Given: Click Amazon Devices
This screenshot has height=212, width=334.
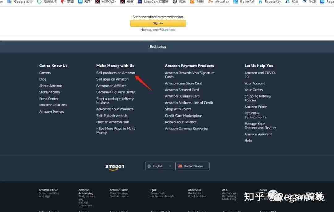Looking at the screenshot, I should pos(52,112).
